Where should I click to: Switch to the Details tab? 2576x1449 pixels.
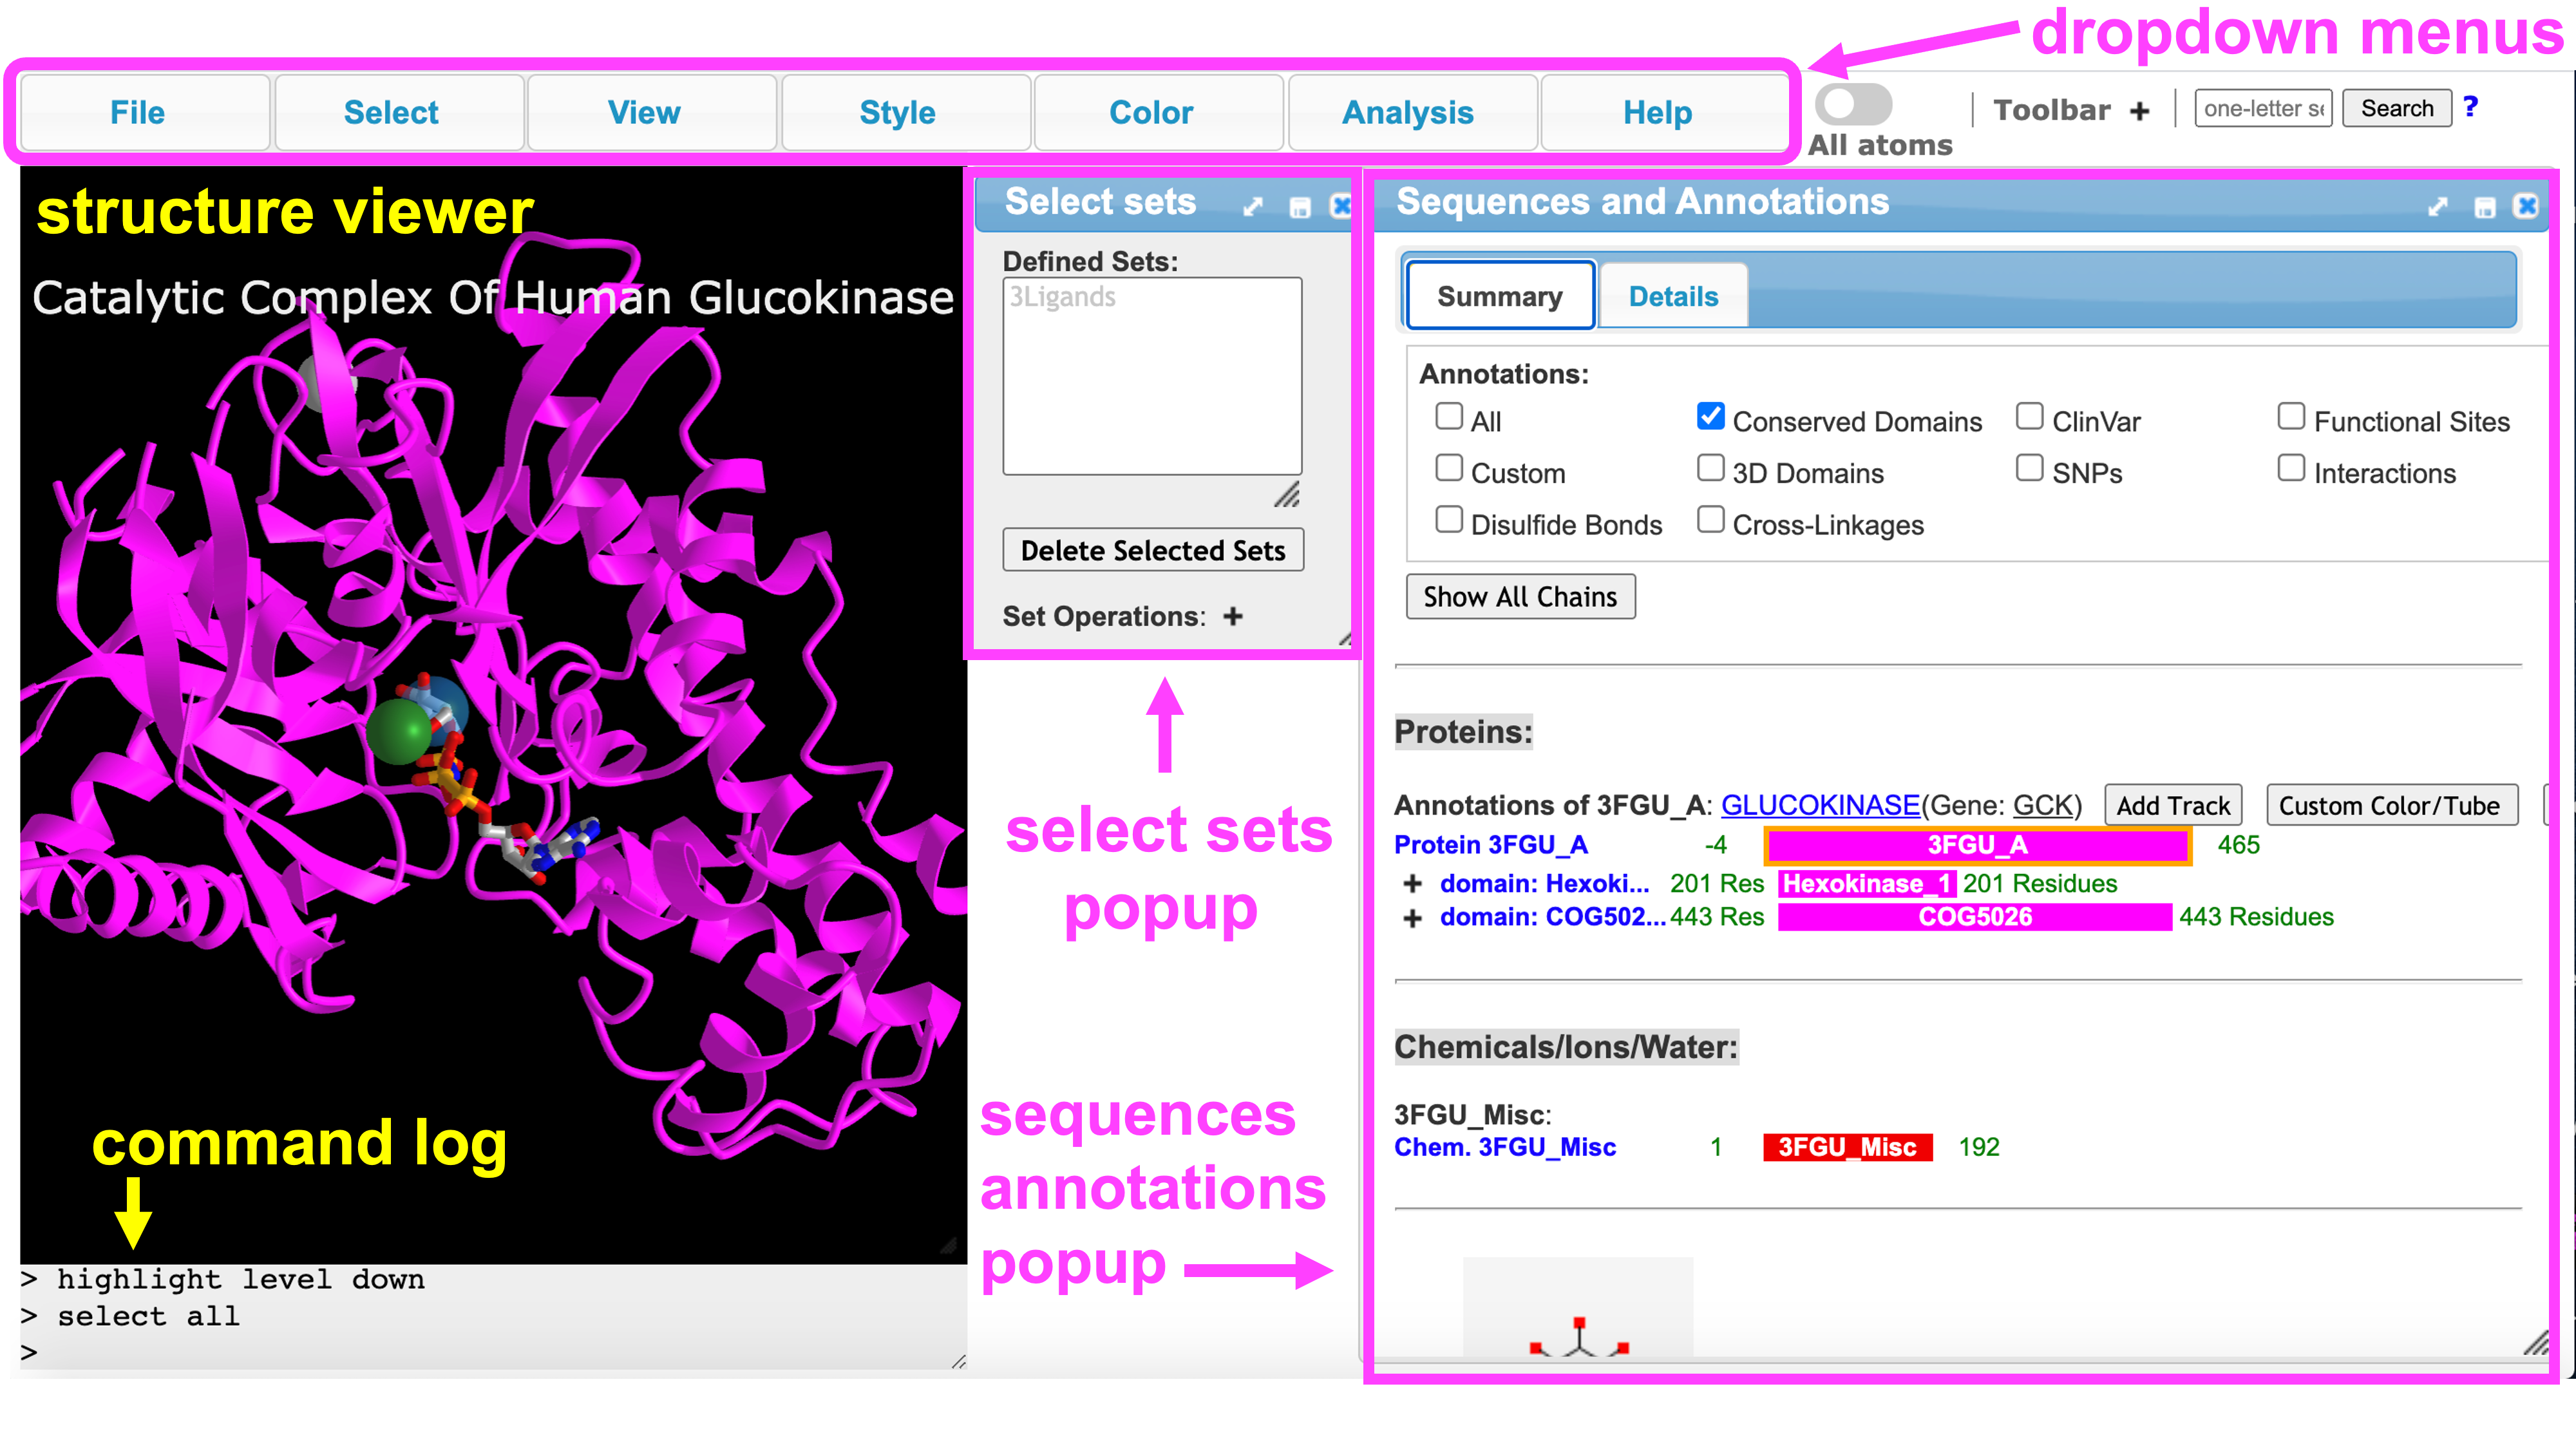point(1673,296)
